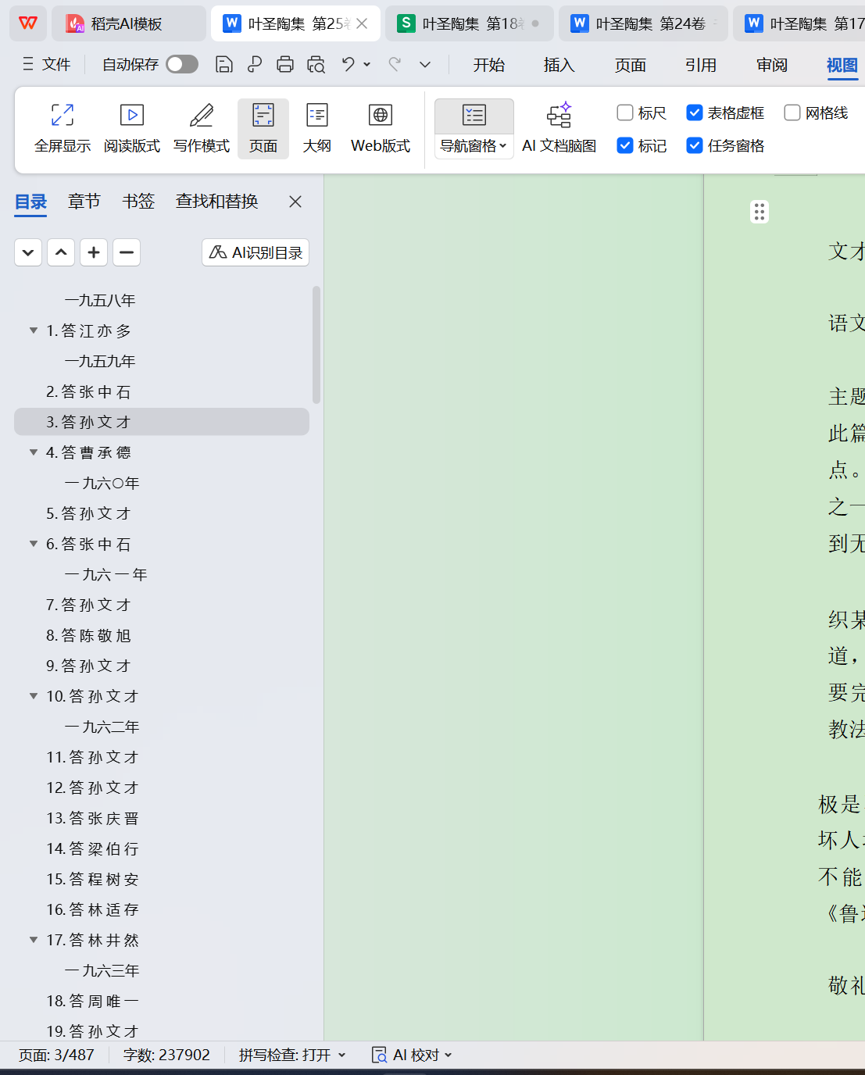Open the undo history dropdown arrow
The height and width of the screenshot is (1075, 865).
367,64
